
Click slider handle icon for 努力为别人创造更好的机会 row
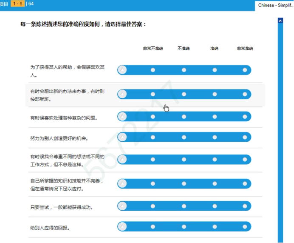point(122,137)
